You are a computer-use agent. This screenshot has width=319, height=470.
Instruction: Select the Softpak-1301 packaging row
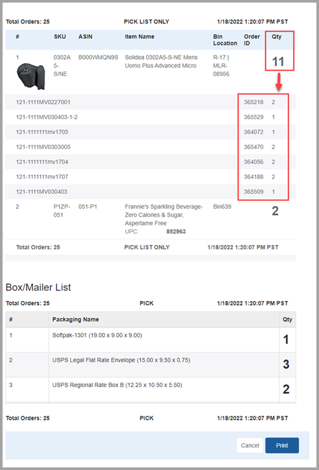[x=151, y=340]
